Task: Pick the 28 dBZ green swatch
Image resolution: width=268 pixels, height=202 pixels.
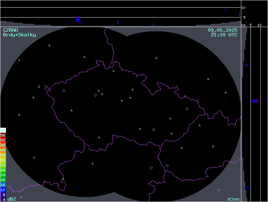Action: click(x=3, y=170)
